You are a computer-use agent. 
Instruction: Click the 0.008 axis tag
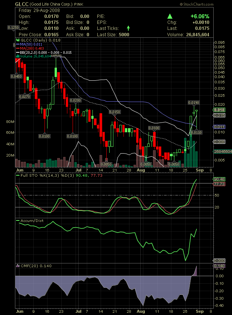coord(219,142)
